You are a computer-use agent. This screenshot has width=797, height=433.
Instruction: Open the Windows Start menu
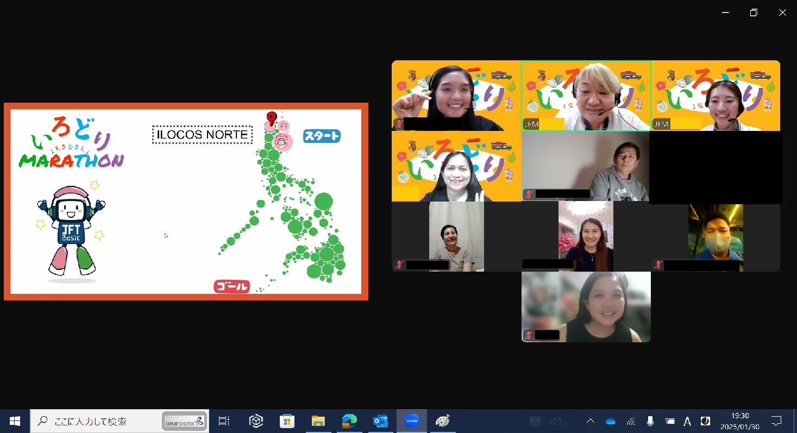point(15,421)
